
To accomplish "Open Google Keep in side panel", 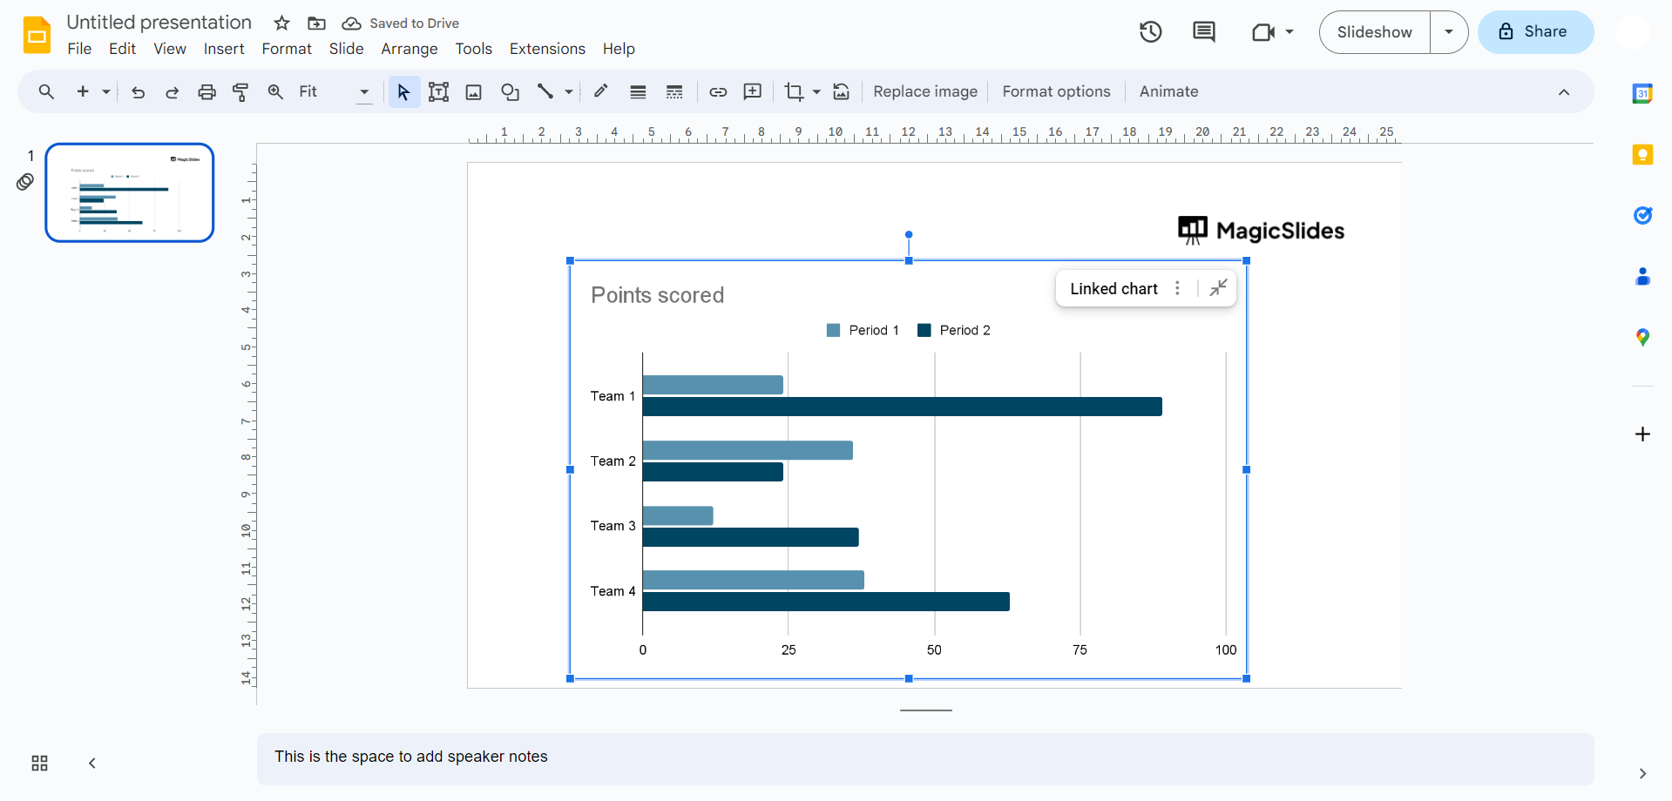I will coord(1642,155).
